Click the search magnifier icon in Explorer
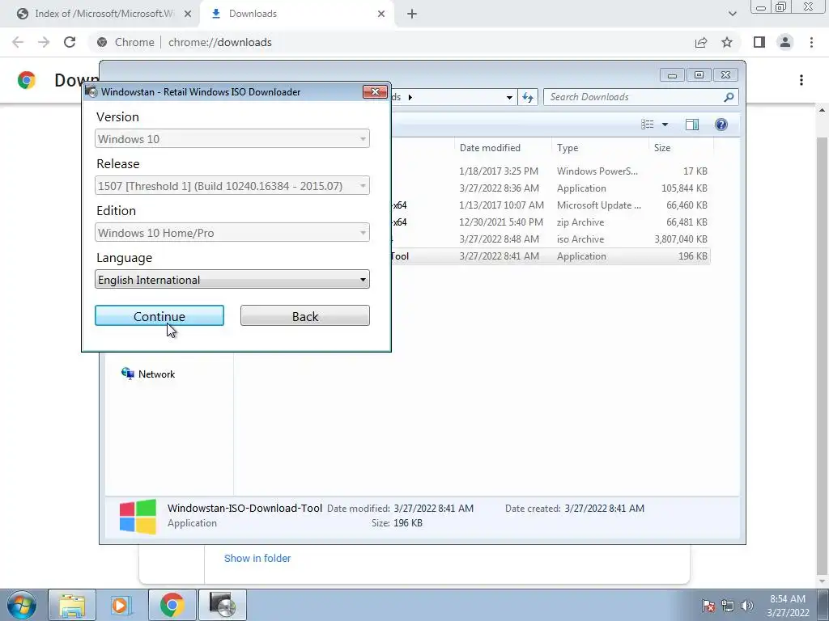This screenshot has width=829, height=621. pyautogui.click(x=729, y=97)
